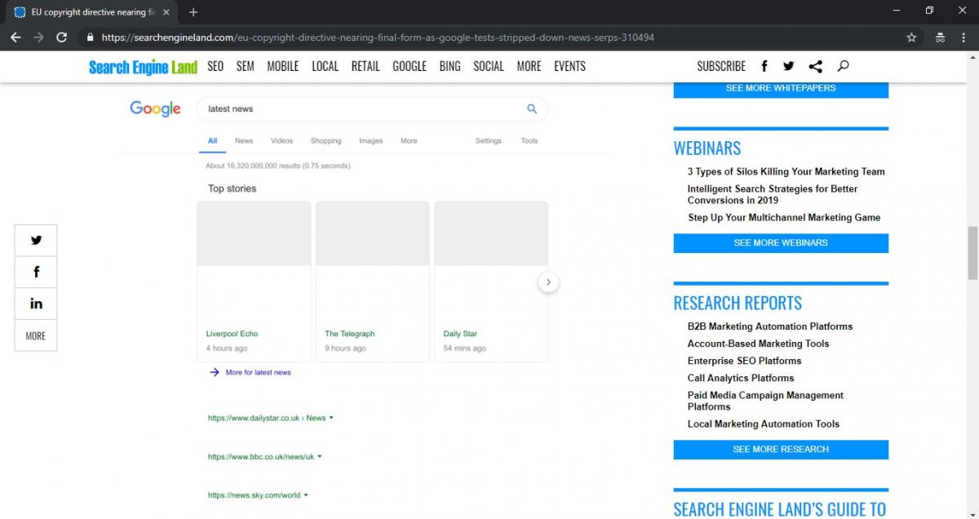Click the page vertical scrollbar thumb

972,253
